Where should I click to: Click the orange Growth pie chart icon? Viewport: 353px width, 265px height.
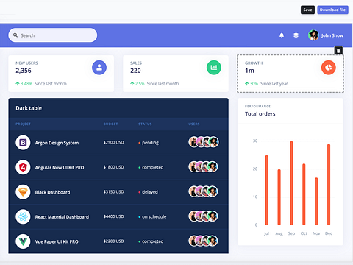tap(328, 68)
